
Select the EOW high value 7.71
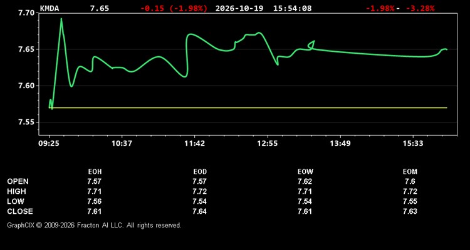[305, 191]
